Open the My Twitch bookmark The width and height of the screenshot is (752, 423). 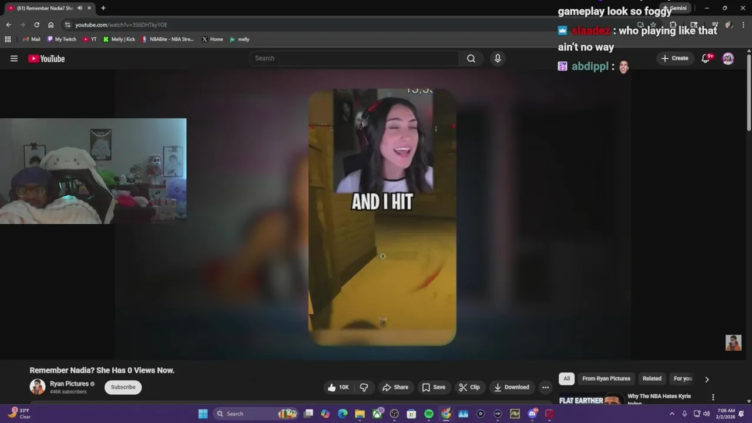tap(62, 39)
